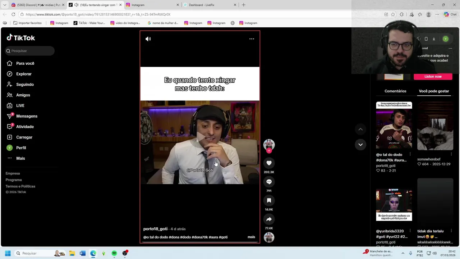This screenshot has width=460, height=259.
Task: Mute the TikTok video sound
Action: point(148,39)
